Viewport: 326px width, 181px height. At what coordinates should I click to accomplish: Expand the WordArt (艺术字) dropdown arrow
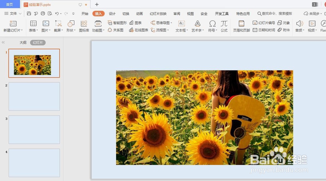point(203,30)
